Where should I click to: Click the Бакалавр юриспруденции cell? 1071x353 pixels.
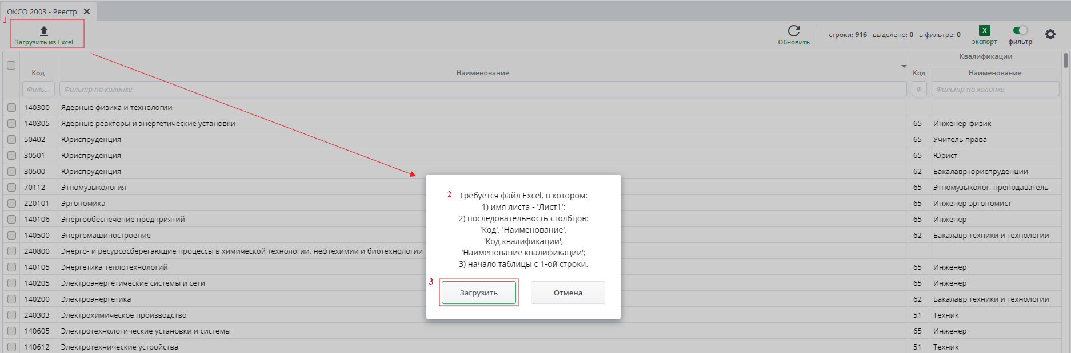[996, 171]
